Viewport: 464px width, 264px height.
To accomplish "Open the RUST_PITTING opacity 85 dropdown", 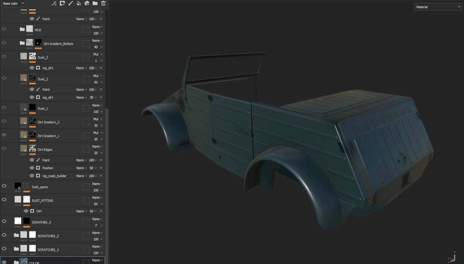I will (x=98, y=204).
